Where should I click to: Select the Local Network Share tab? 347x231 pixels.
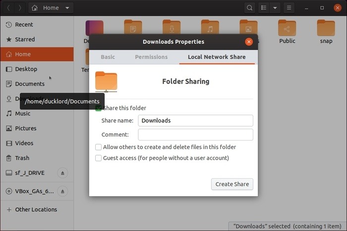217,57
